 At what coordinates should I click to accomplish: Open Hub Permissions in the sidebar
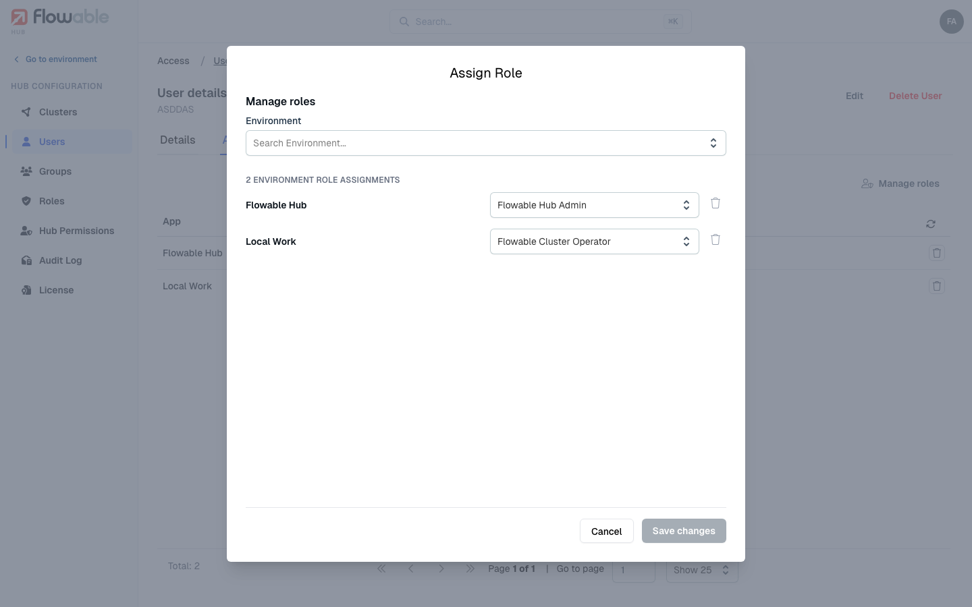(x=69, y=231)
